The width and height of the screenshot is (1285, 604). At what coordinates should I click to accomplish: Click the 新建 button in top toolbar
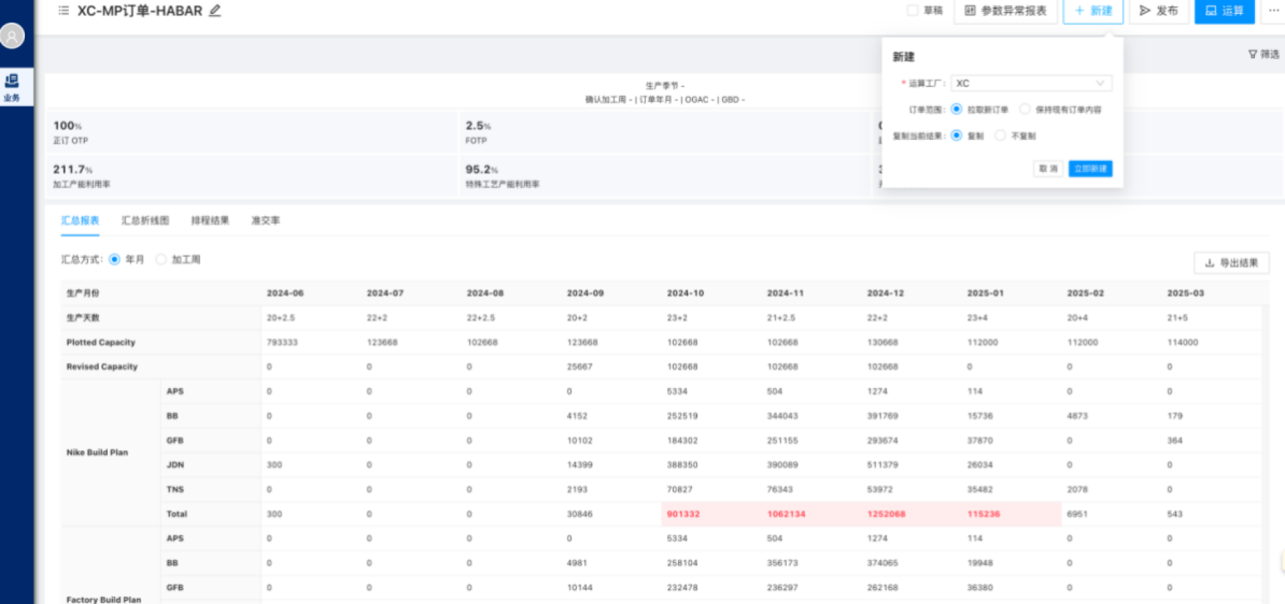(x=1093, y=11)
